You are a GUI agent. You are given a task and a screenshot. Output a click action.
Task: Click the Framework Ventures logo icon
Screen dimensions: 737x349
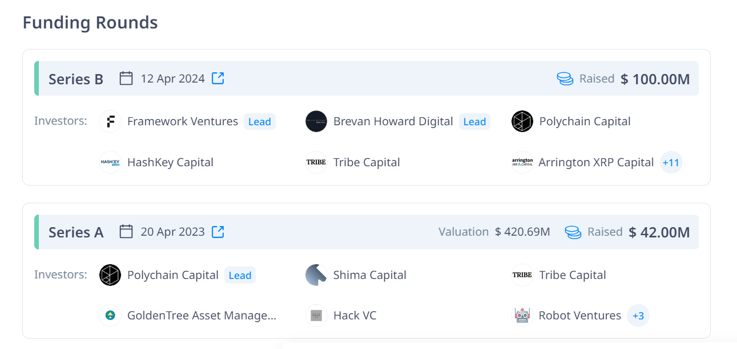(x=110, y=121)
